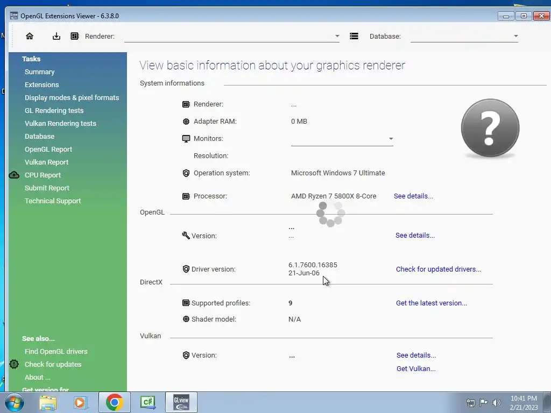Click the GLview taskbar button
Screen dimensions: 551x413
point(181,402)
